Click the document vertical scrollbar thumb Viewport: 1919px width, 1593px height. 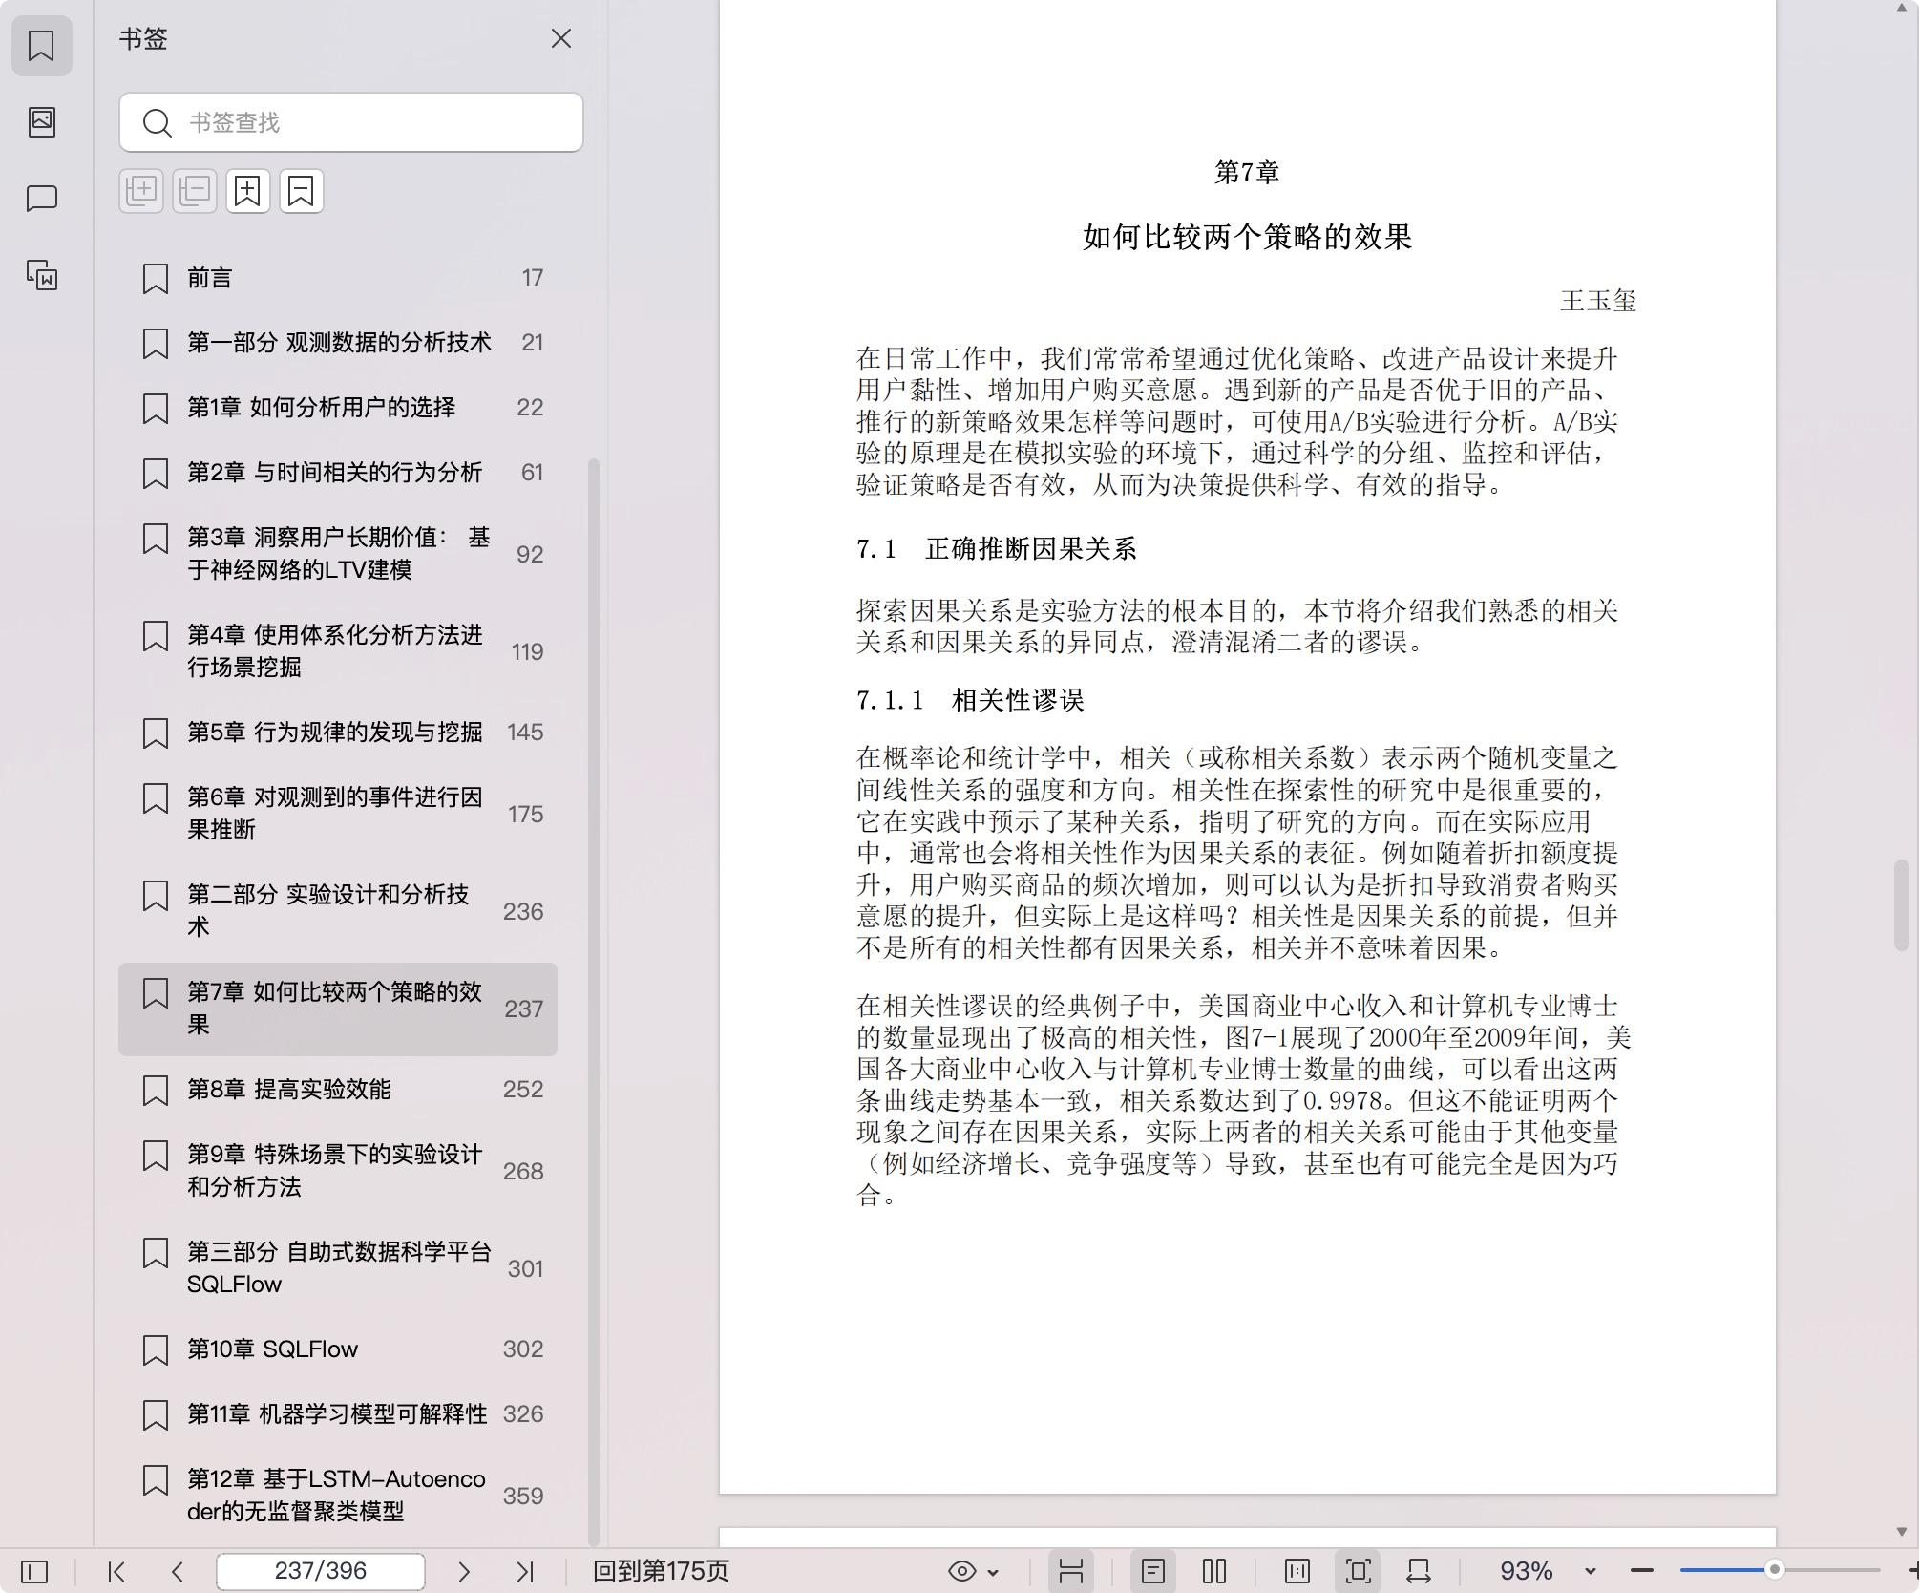[1902, 904]
